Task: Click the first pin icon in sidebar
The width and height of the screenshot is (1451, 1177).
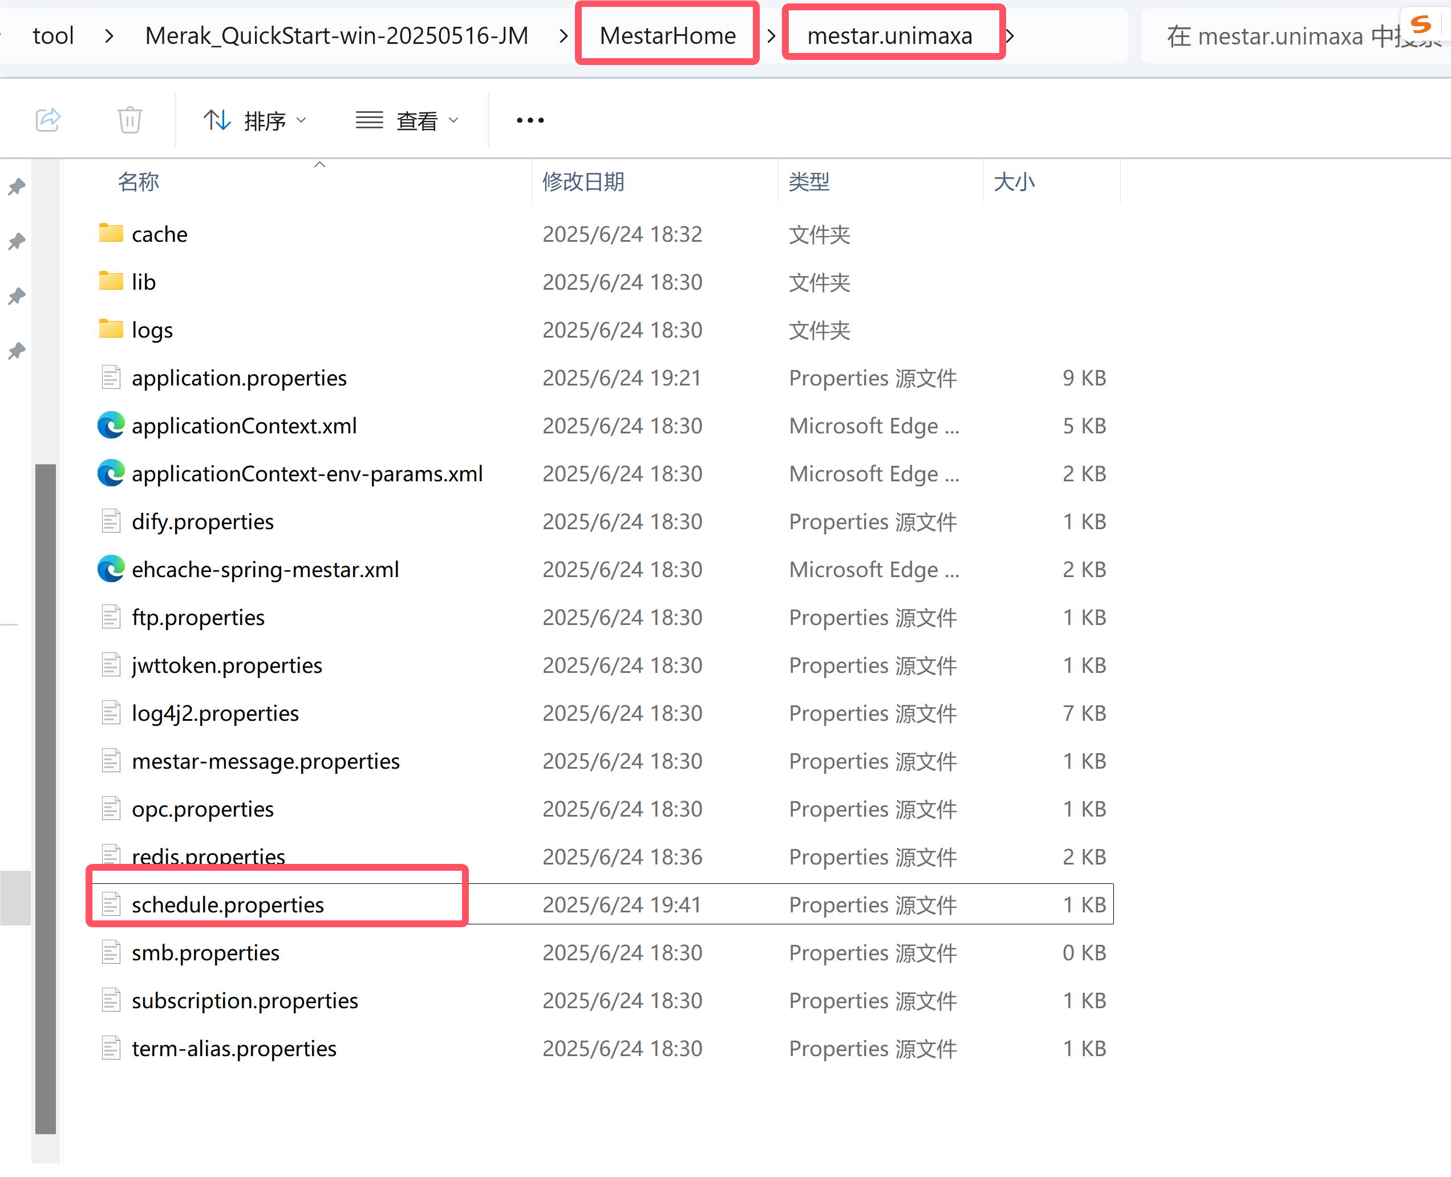Action: [17, 186]
